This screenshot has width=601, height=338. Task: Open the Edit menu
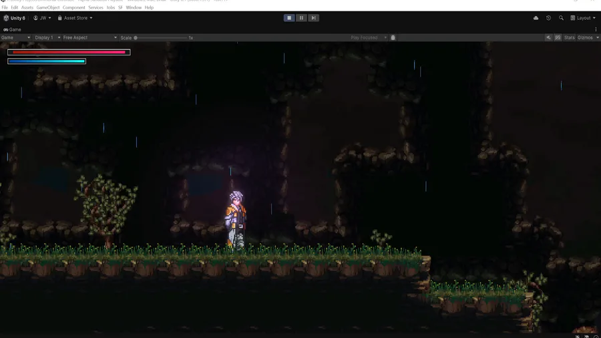[x=15, y=7]
